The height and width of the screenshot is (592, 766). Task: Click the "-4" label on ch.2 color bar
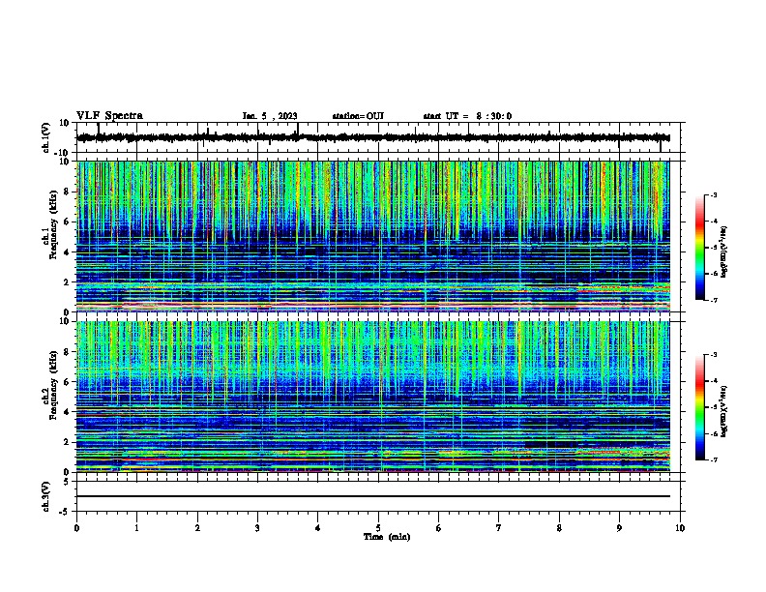(714, 381)
